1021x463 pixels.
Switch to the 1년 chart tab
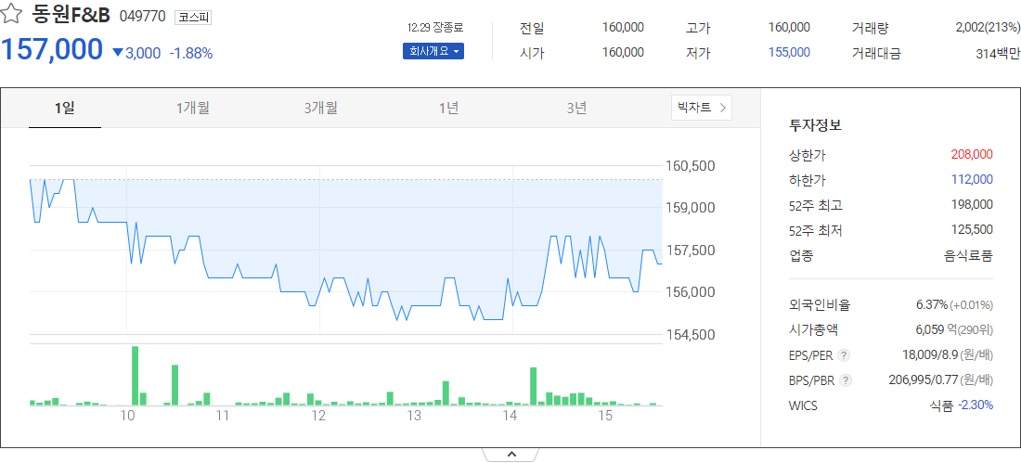pos(448,109)
